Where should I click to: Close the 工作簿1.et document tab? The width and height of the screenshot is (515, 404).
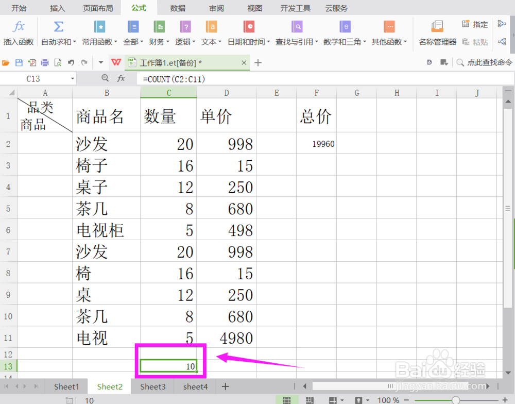(x=244, y=63)
